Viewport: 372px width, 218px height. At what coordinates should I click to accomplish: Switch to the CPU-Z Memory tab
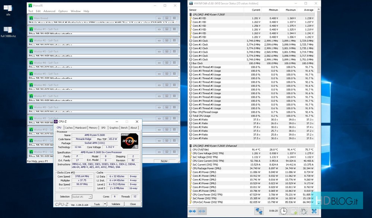coord(93,128)
